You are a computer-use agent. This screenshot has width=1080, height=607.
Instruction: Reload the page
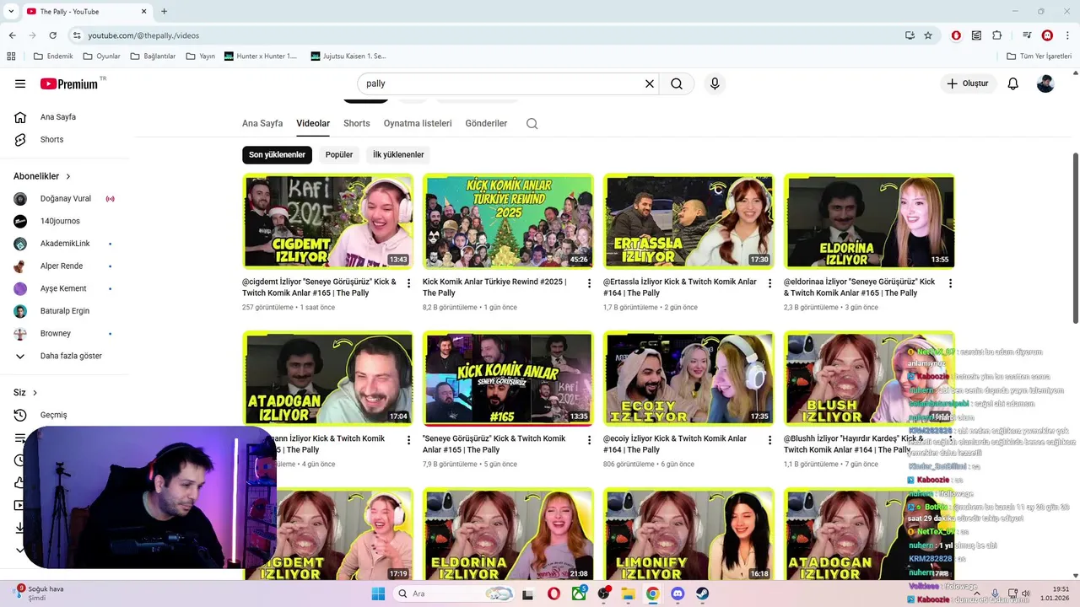tap(53, 35)
